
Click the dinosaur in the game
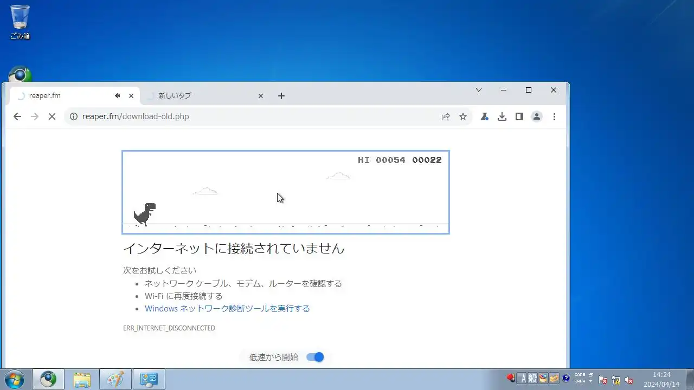[x=145, y=214]
